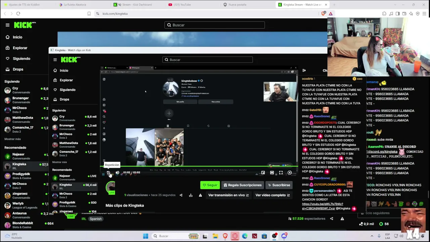Enter fullscreen on the clip player

pos(281,173)
